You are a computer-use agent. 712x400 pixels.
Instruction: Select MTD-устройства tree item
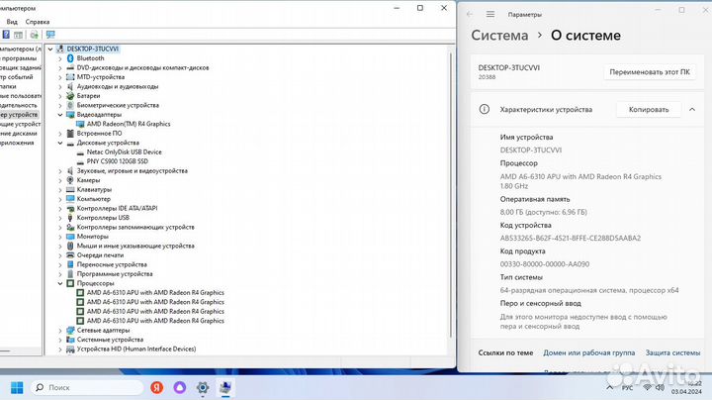[x=100, y=77]
